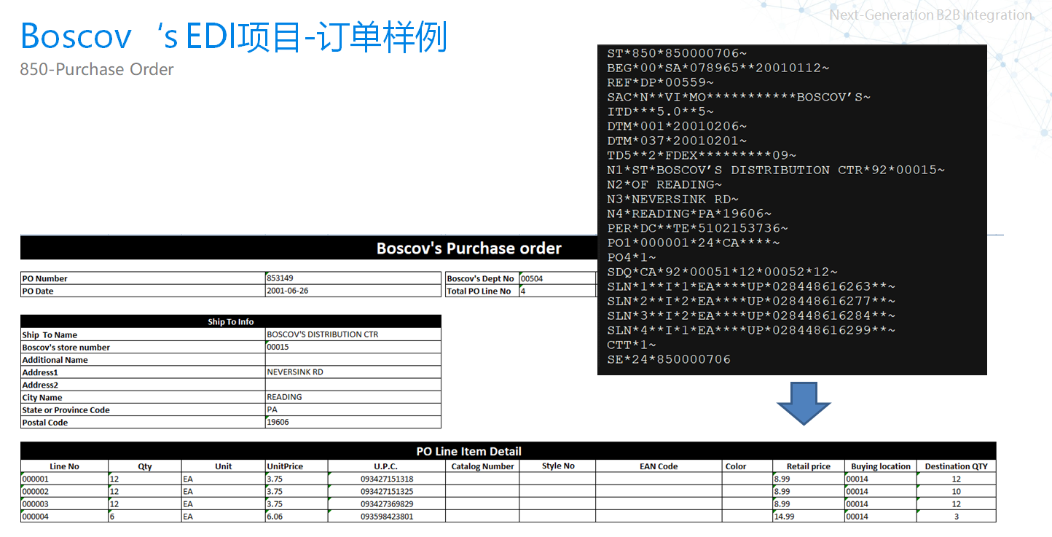Pick the EDI line "DTM*001*20010206~"
Screen dimensions: 1052x537
(x=677, y=126)
